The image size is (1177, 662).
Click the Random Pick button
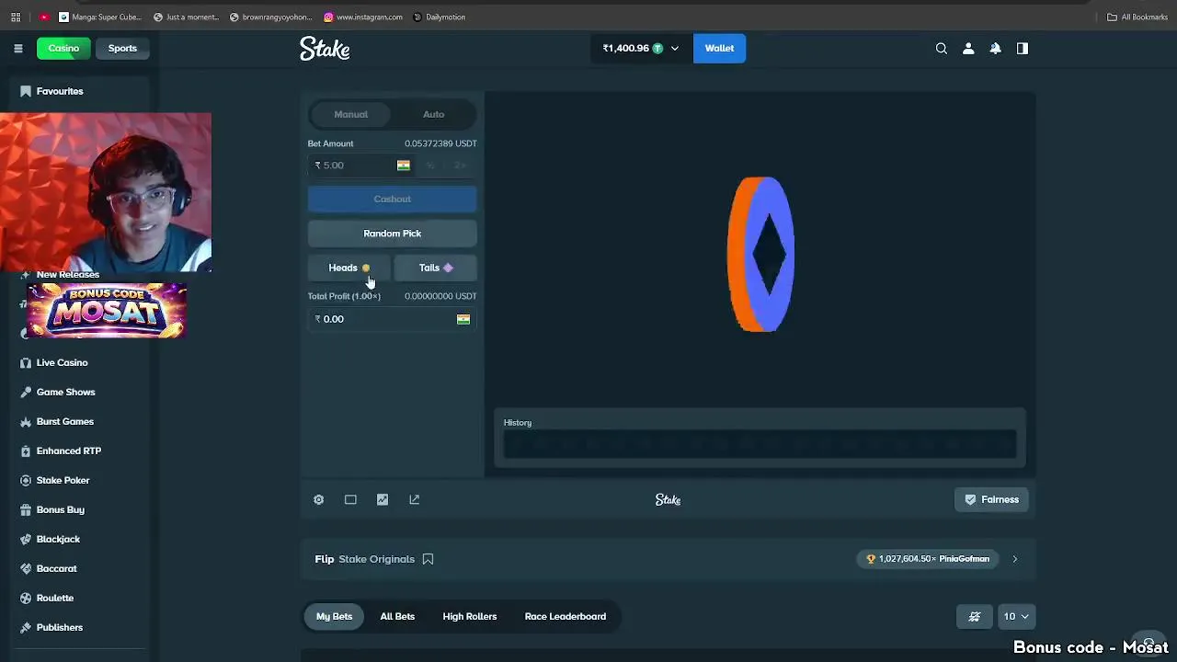tap(392, 234)
